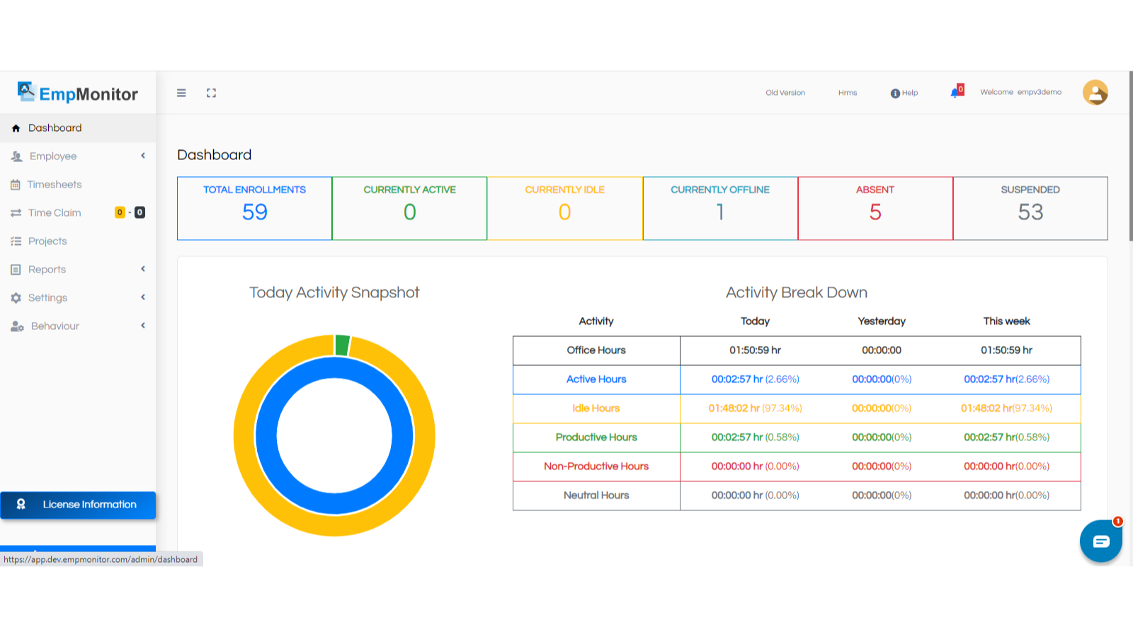
Task: Click the Timesheets calendar icon
Action: click(16, 185)
